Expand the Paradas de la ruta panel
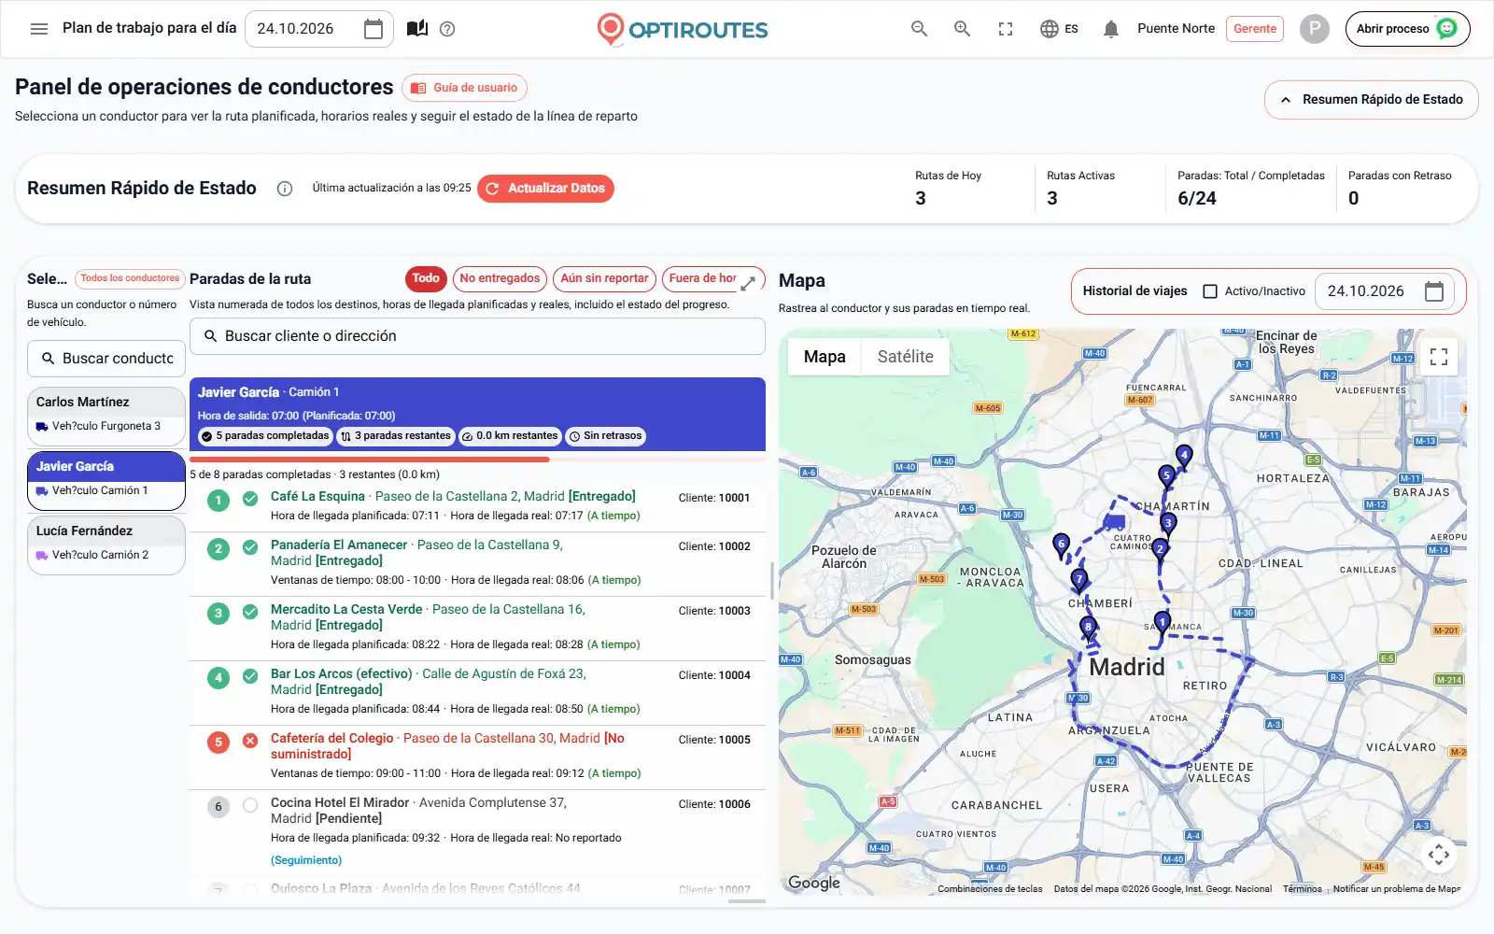The height and width of the screenshot is (934, 1494). [748, 282]
